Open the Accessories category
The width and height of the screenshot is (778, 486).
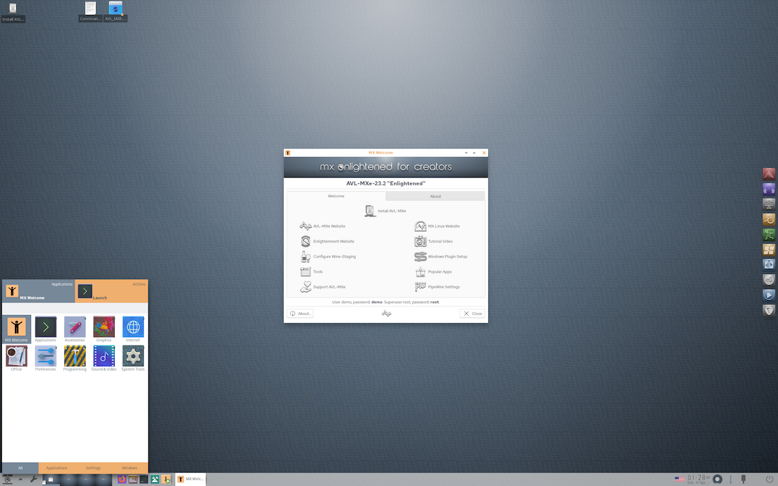click(75, 329)
